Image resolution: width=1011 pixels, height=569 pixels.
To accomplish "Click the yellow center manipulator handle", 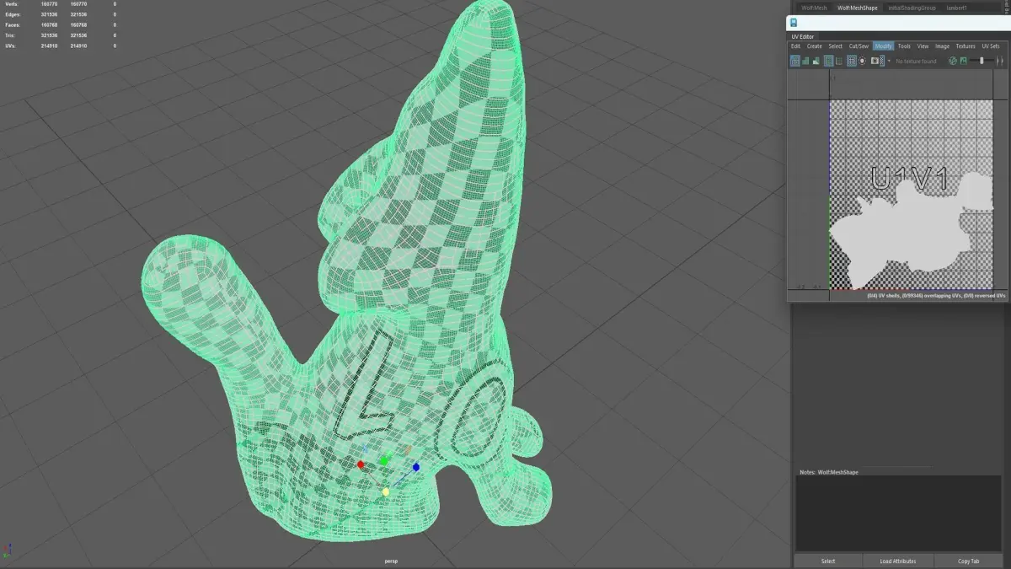I will pos(386,491).
